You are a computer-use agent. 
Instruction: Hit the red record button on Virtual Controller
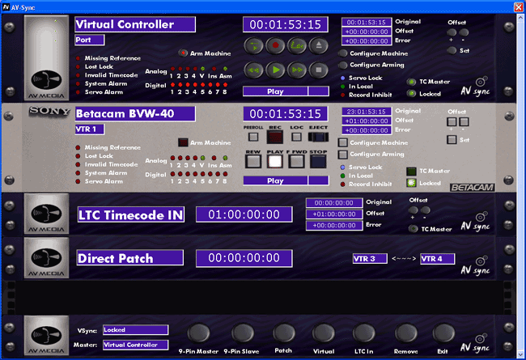[275, 45]
